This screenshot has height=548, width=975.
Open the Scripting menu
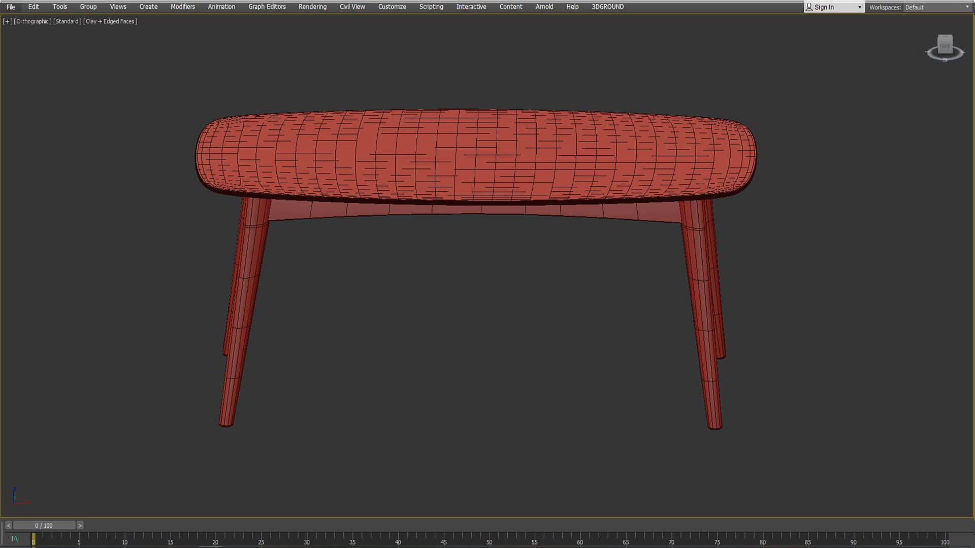click(x=431, y=7)
